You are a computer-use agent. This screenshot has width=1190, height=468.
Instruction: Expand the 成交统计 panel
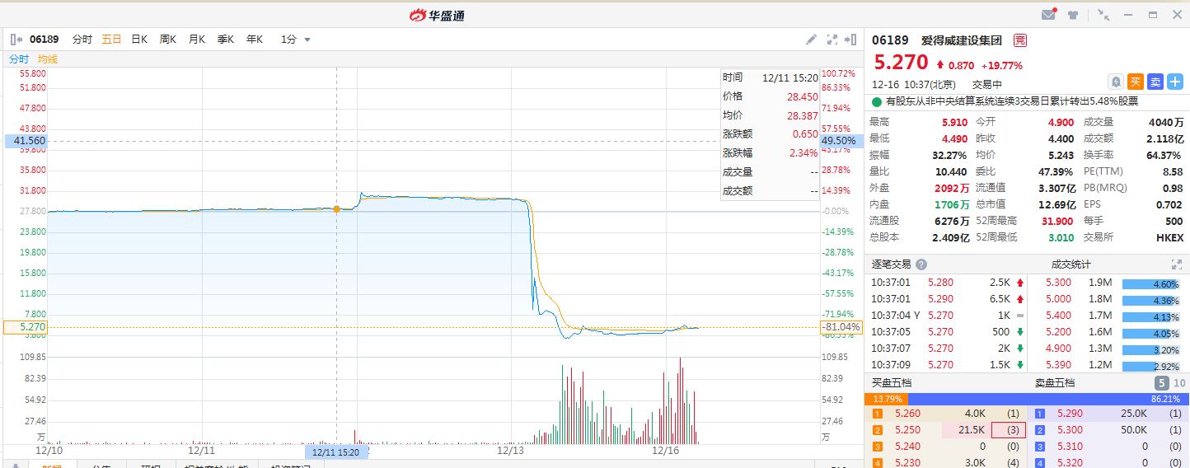click(1176, 264)
